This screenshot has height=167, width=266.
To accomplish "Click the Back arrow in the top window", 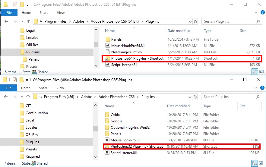I will click(6, 21).
